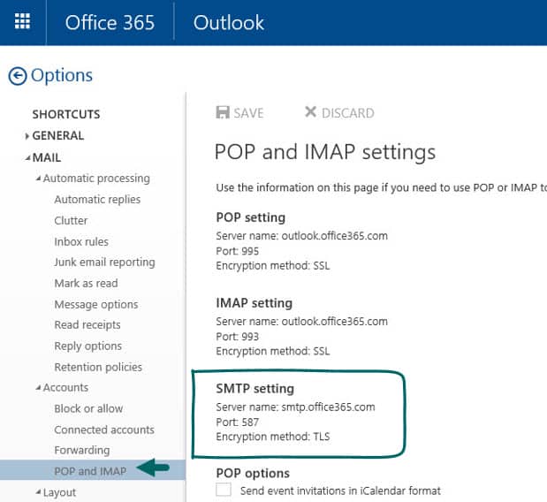
Task: Click Encryption method: TLS text
Action: click(x=272, y=437)
